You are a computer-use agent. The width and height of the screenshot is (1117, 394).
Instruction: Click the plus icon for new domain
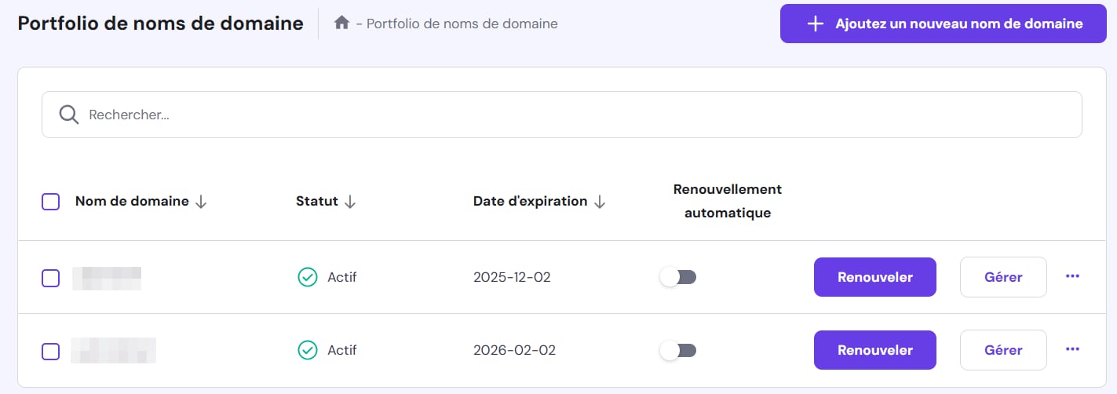click(x=816, y=24)
